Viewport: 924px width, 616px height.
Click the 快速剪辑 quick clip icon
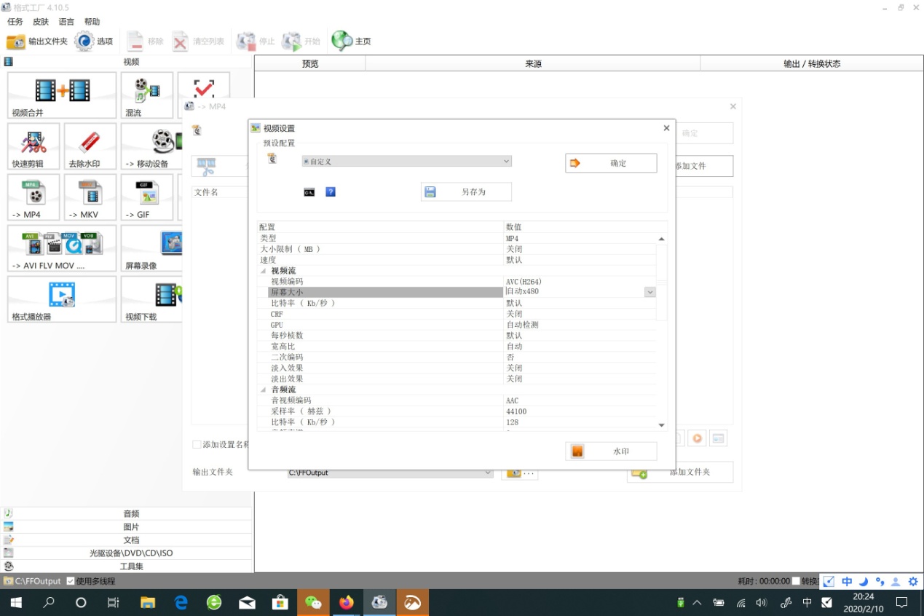click(33, 146)
